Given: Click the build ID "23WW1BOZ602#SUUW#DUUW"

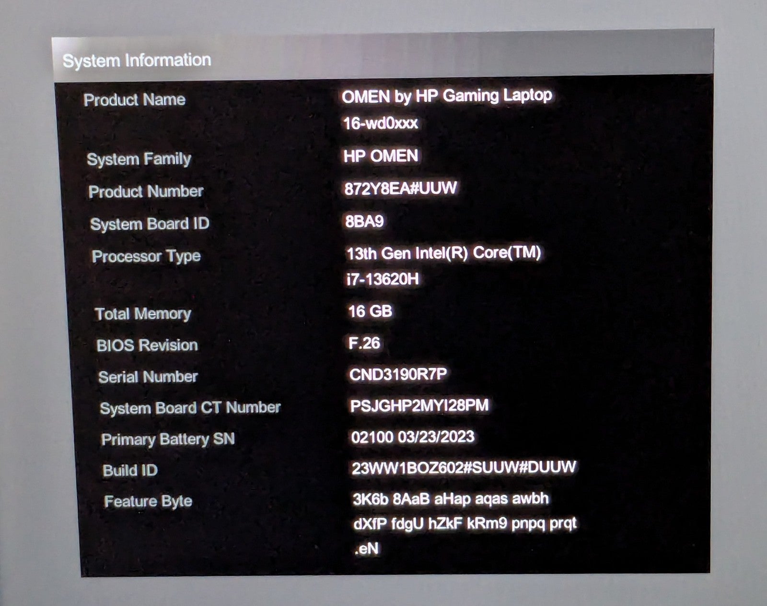Looking at the screenshot, I should tap(464, 467).
